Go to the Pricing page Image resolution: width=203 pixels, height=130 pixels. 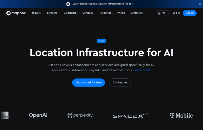tap(121, 13)
